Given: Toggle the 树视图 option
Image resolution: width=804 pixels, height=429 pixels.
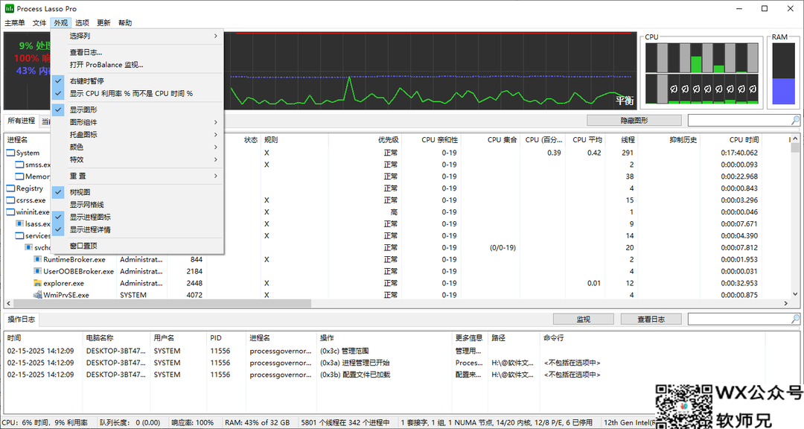Looking at the screenshot, I should [x=137, y=192].
